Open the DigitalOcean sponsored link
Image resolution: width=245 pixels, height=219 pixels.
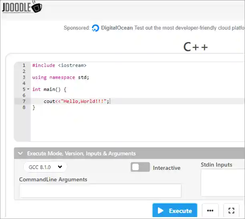pyautogui.click(x=117, y=28)
